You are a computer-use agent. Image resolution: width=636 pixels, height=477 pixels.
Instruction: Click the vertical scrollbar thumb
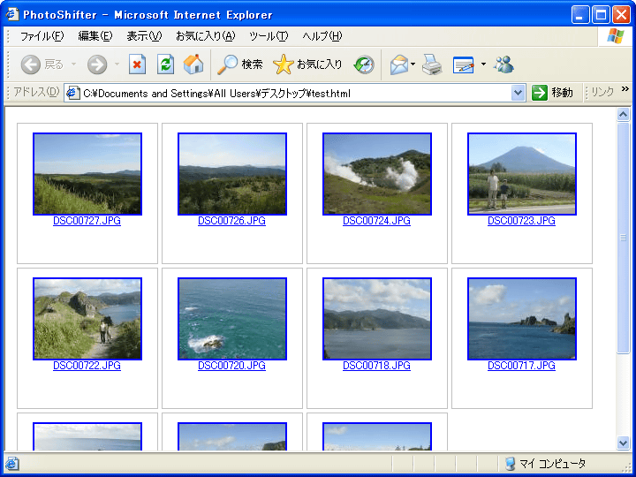[623, 238]
